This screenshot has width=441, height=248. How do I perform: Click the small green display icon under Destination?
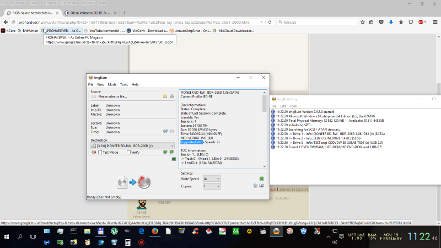coord(174,159)
